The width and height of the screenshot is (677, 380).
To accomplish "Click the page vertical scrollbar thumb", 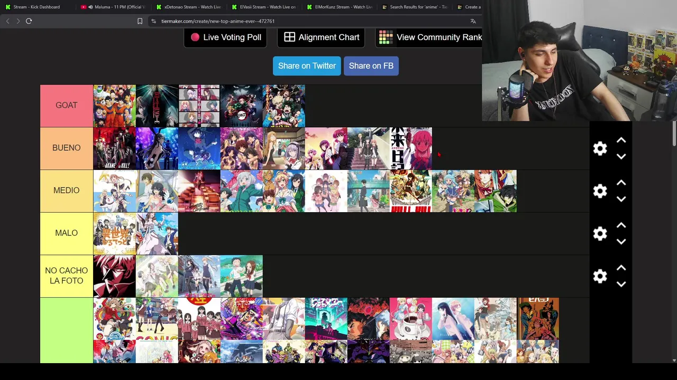I will point(674,135).
